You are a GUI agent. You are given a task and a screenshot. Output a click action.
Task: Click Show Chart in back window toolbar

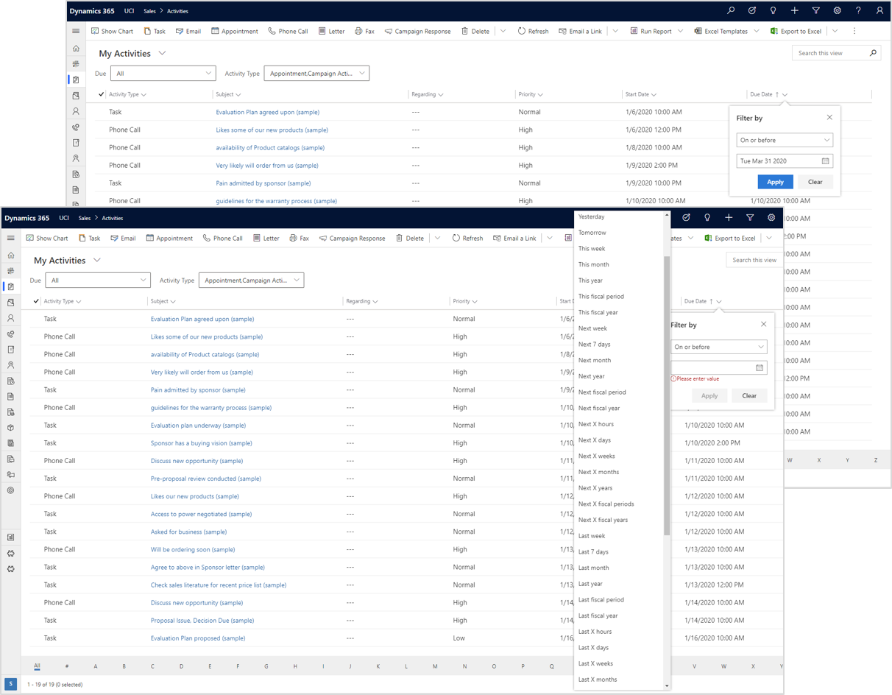[x=113, y=31]
